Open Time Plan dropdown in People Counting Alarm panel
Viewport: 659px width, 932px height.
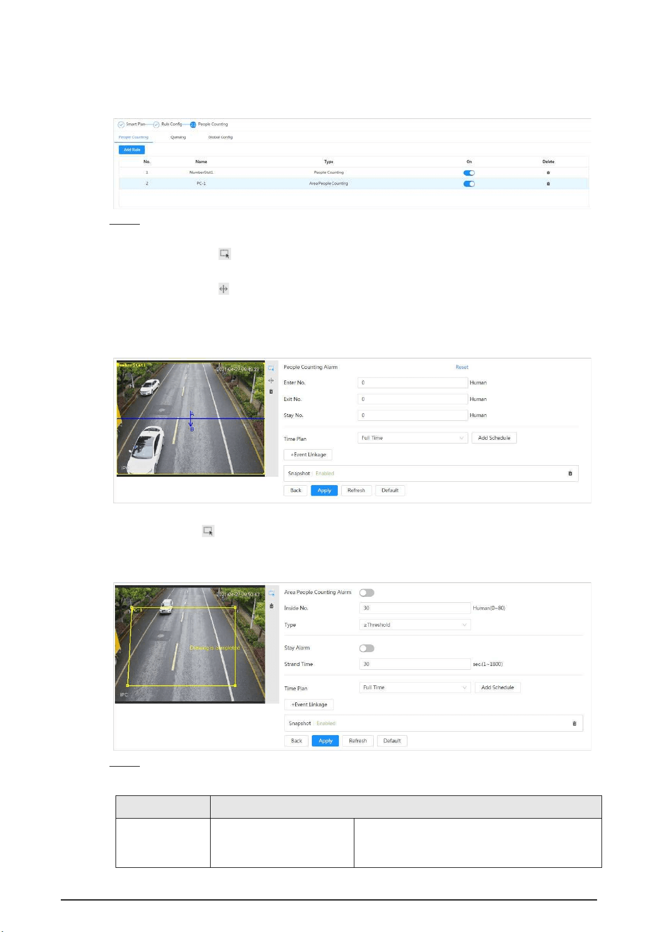pyautogui.click(x=413, y=438)
